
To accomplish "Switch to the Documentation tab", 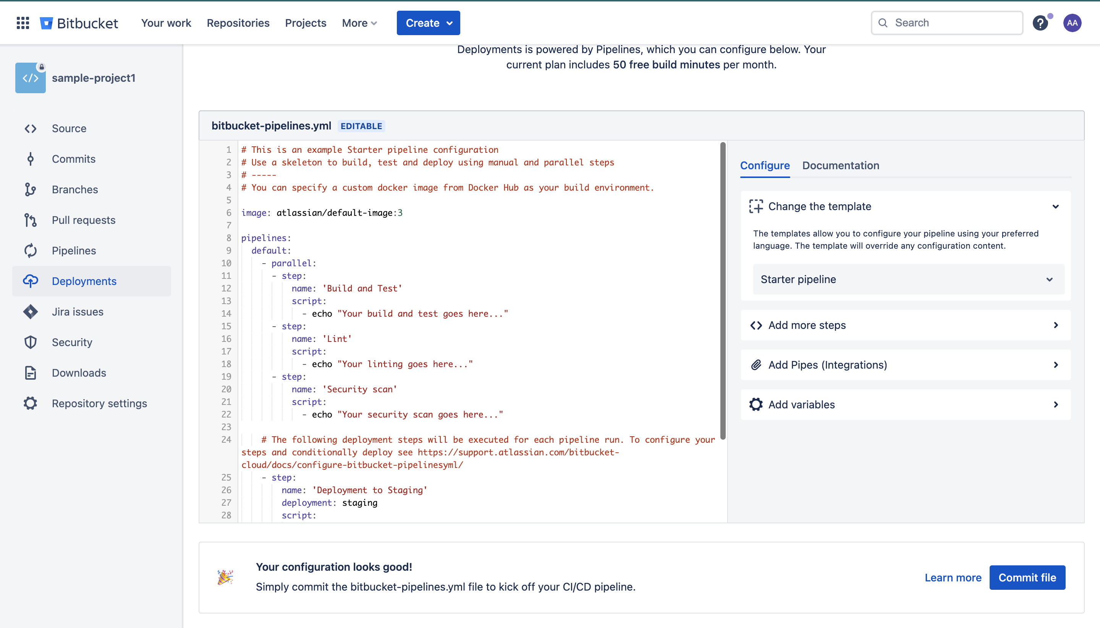I will (x=840, y=165).
